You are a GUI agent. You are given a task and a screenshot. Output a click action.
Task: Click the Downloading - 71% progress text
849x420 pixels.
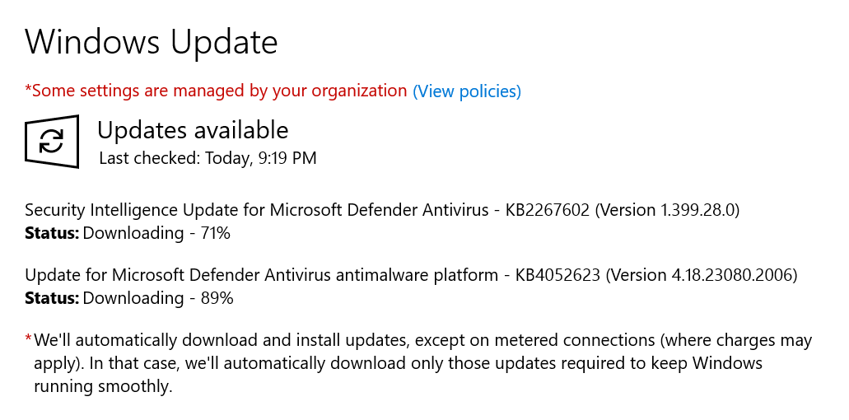pos(156,233)
